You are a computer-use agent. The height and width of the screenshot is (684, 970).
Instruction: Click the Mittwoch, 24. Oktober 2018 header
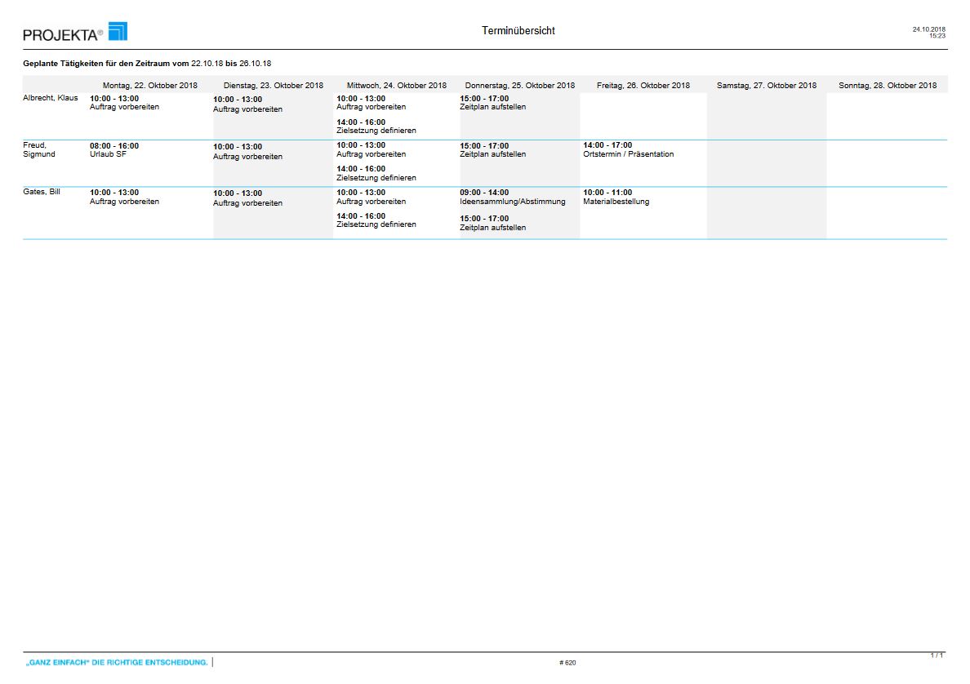396,86
